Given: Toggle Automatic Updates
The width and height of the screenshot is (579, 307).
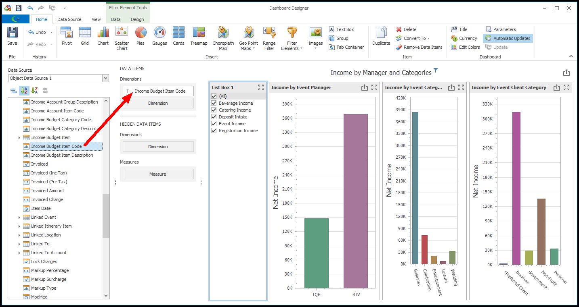Looking at the screenshot, I should (508, 38).
